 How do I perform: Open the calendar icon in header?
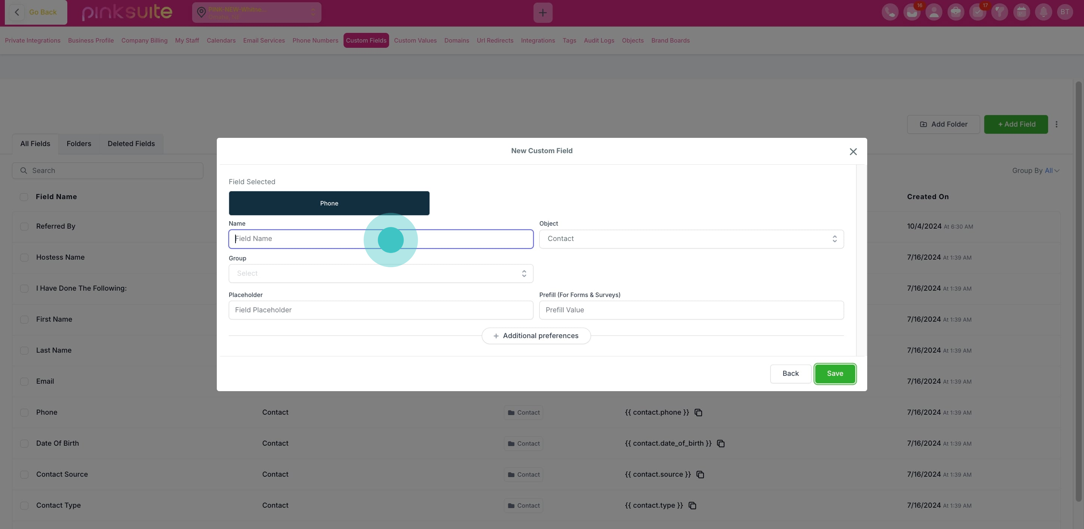tap(1021, 12)
